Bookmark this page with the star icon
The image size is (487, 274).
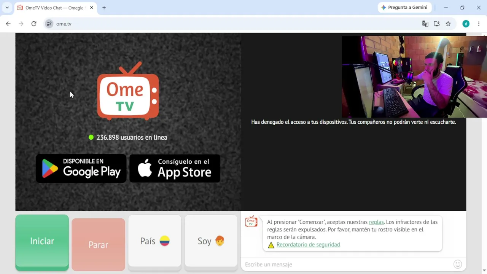pyautogui.click(x=448, y=24)
